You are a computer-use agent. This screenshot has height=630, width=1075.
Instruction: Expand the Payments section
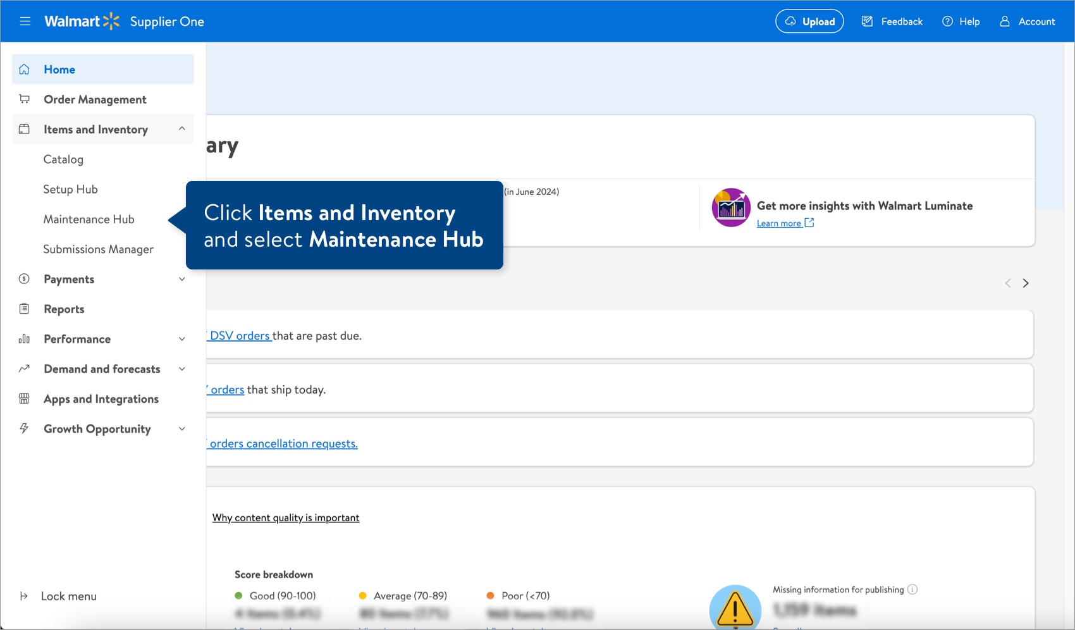pos(182,279)
